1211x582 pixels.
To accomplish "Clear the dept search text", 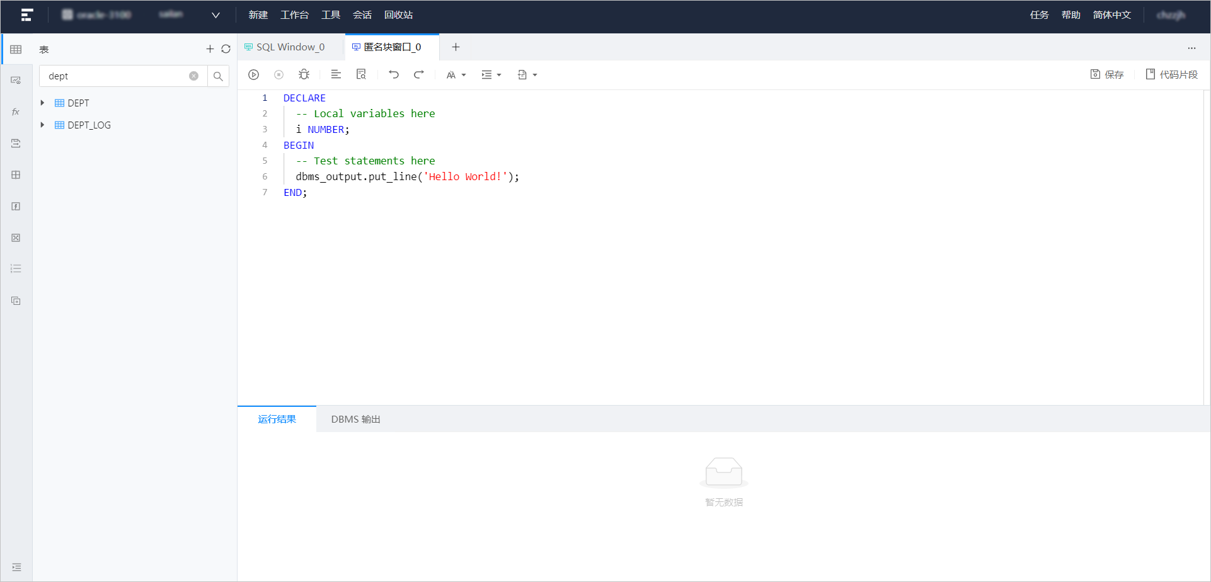I will (x=194, y=76).
